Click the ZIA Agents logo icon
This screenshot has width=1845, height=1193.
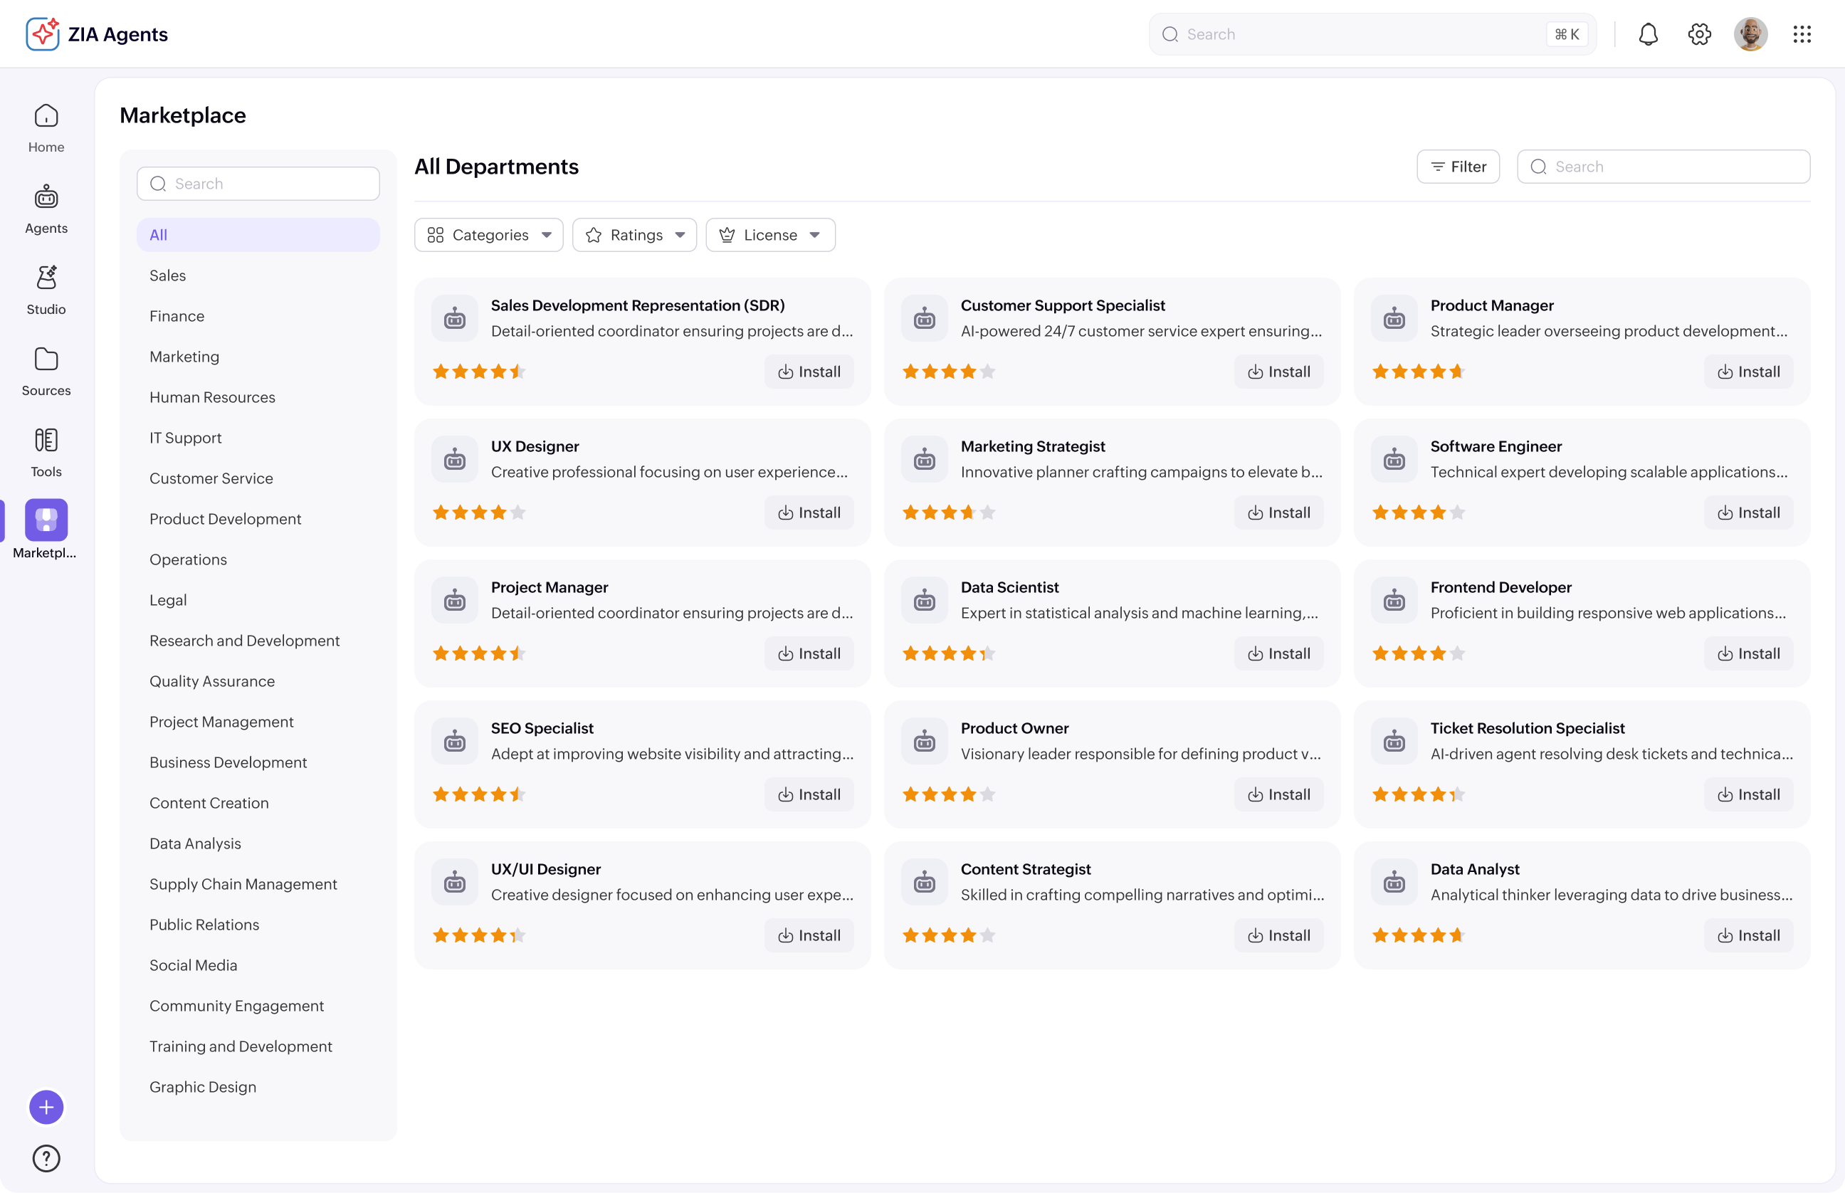point(42,34)
